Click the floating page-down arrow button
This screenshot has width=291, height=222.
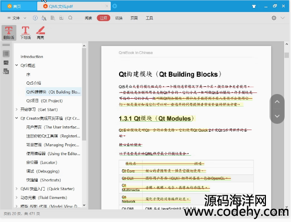(x=277, y=116)
